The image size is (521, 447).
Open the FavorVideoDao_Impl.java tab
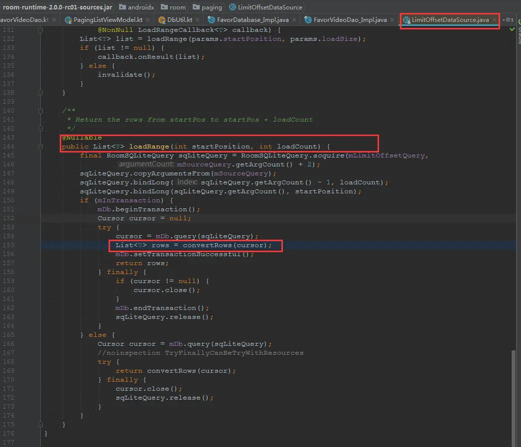[x=350, y=20]
